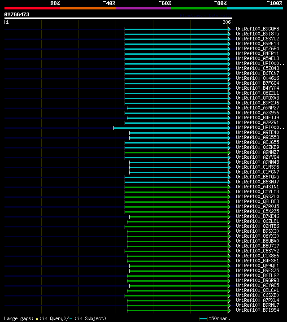
Task: Open the UniRef100_B4FTJ9 entry
Action: [257, 117]
